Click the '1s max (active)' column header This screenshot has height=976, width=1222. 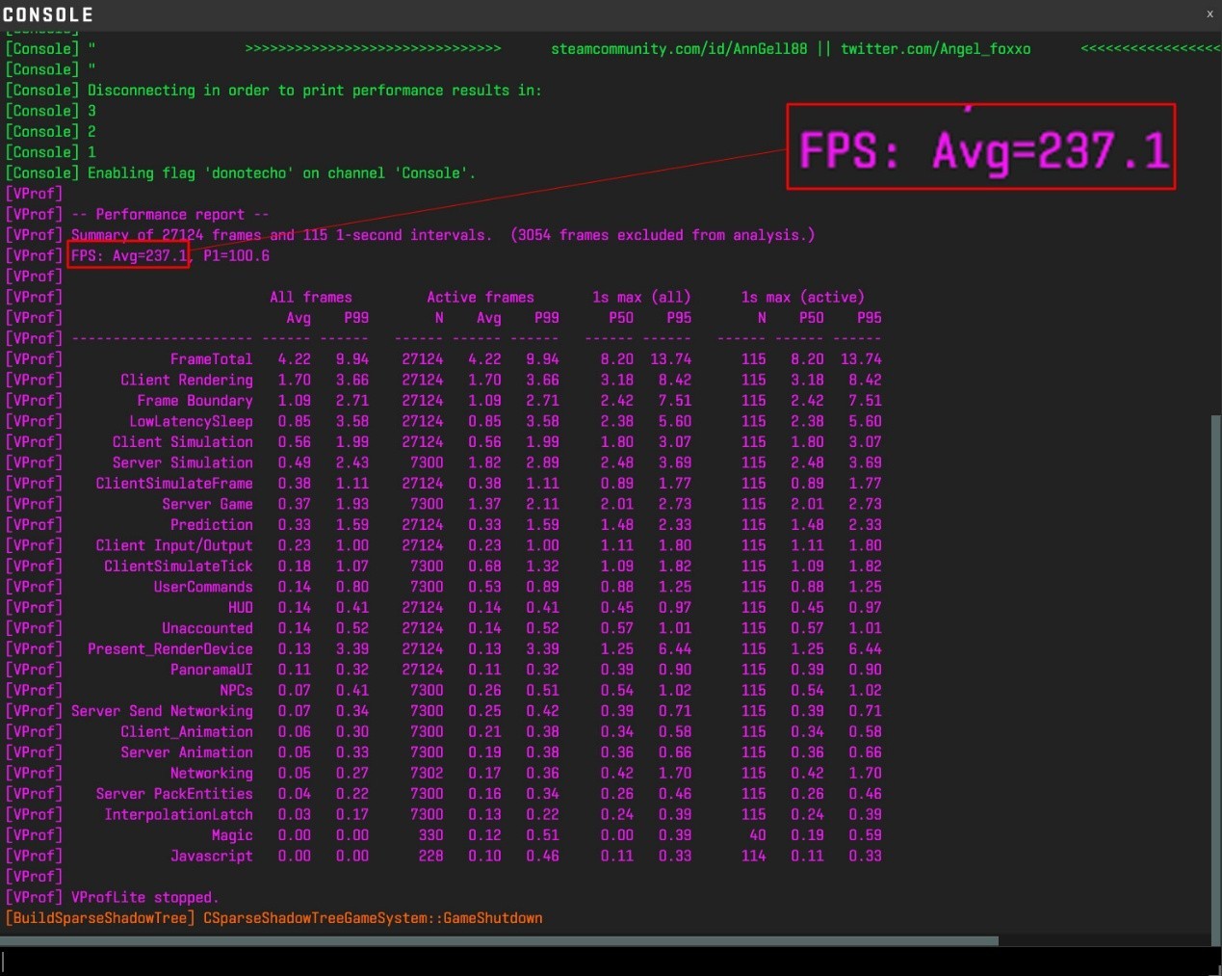point(802,298)
